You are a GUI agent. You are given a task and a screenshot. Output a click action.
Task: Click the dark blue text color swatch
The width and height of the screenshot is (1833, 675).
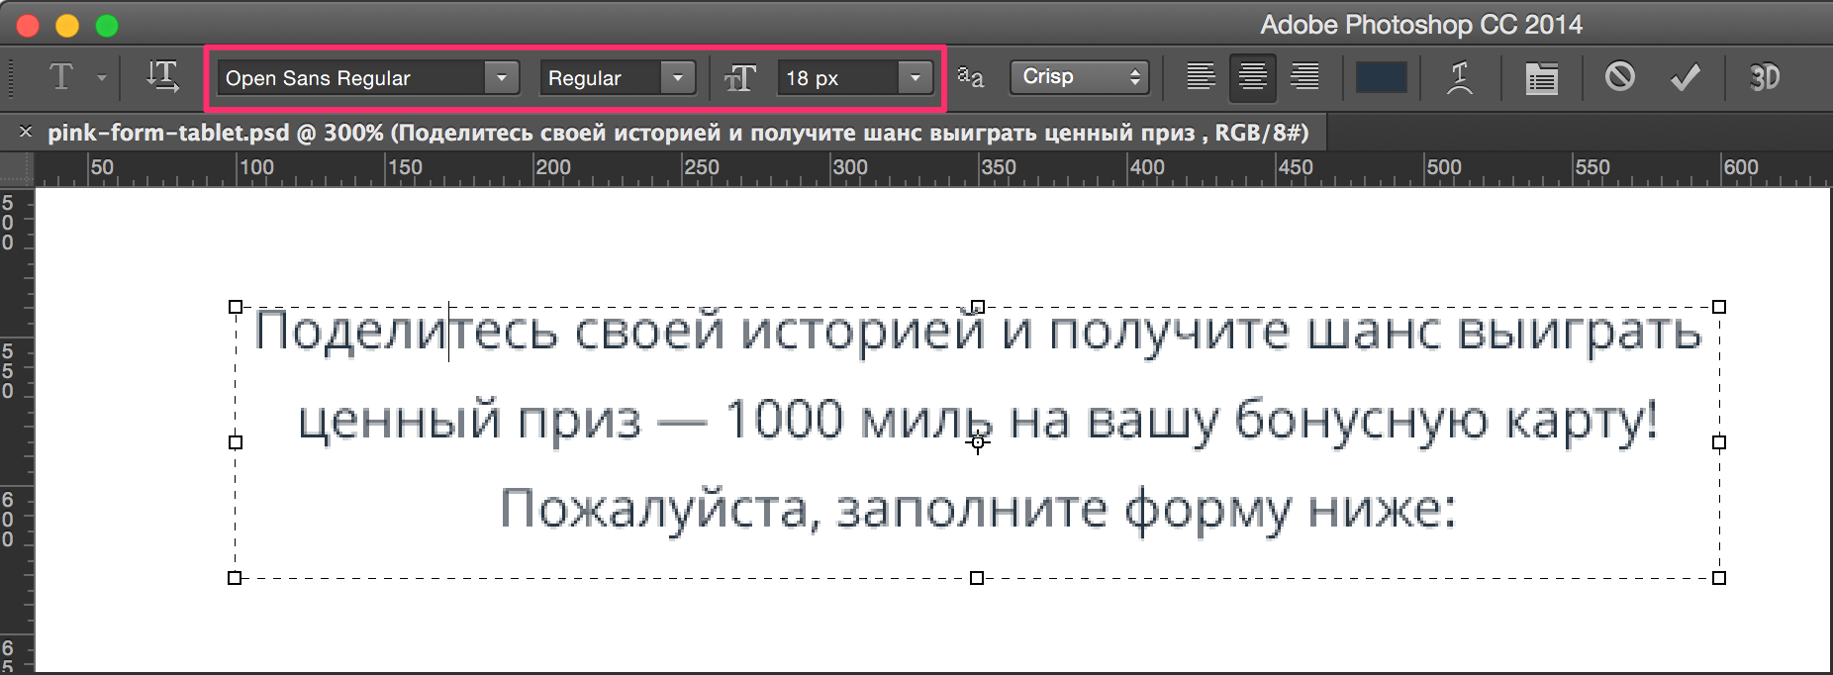(x=1381, y=77)
